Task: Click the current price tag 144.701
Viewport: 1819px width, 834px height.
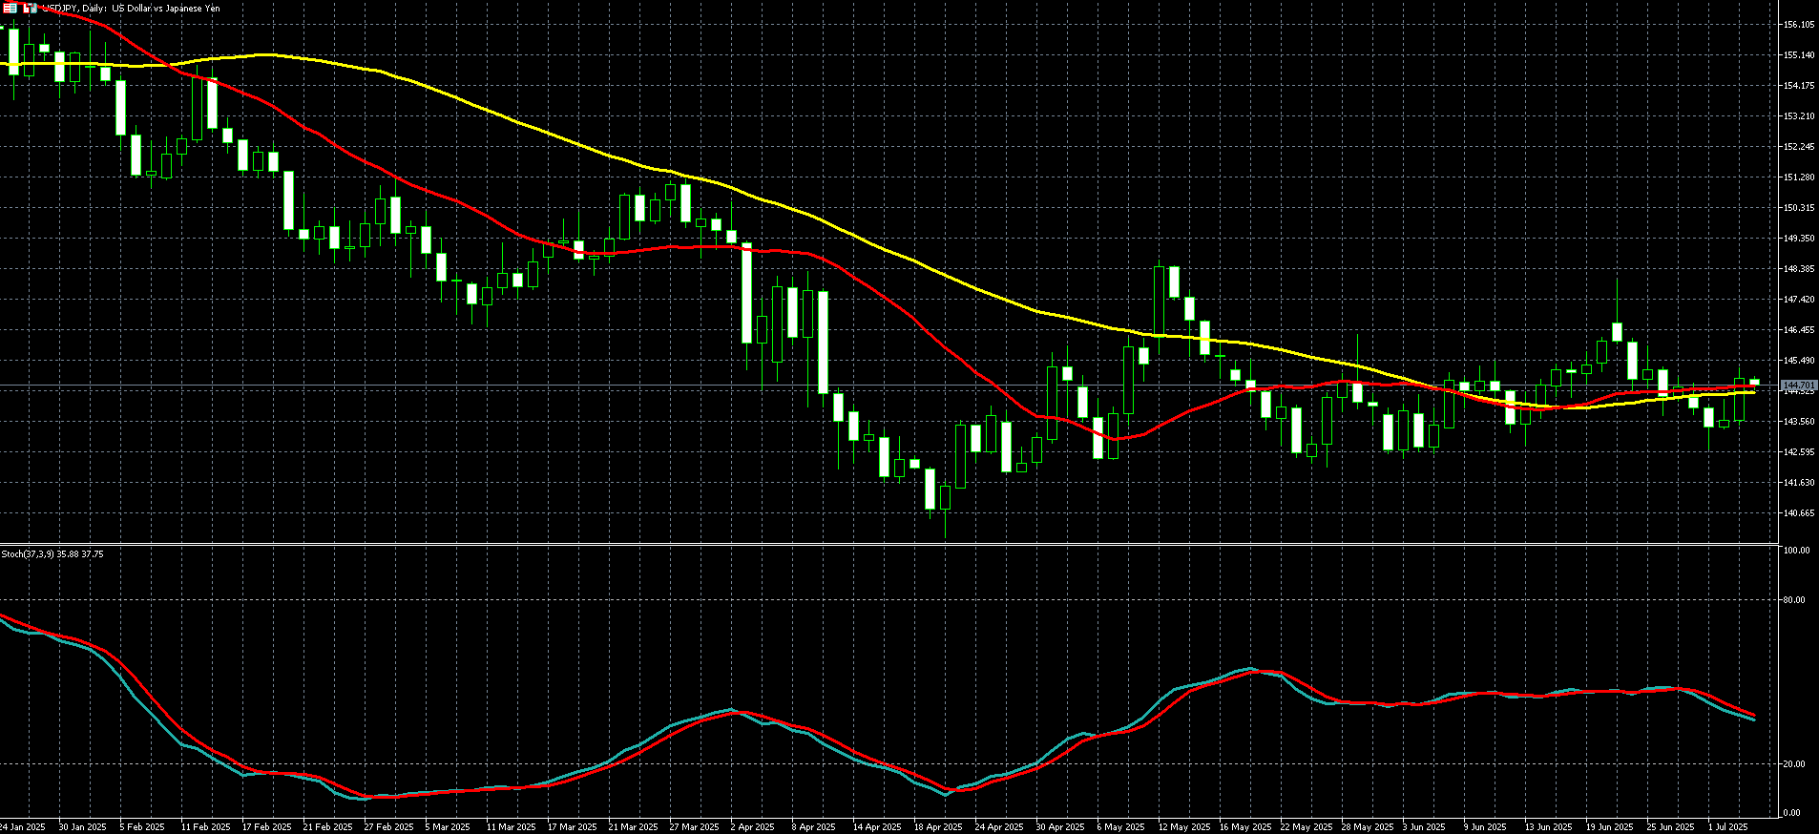Action: click(x=1799, y=385)
